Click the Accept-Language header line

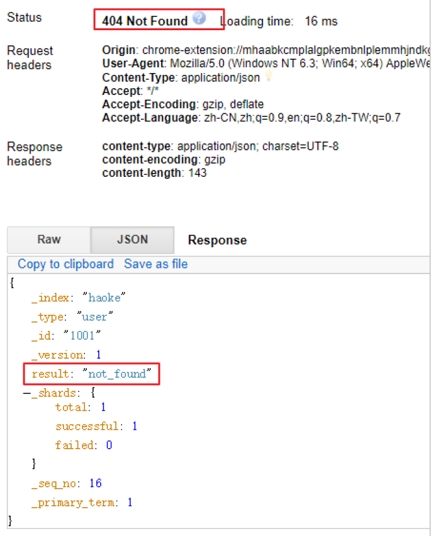[x=250, y=118]
